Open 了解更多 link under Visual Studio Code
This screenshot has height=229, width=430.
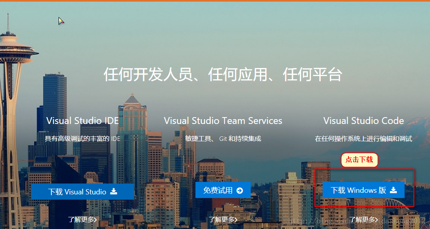click(363, 219)
